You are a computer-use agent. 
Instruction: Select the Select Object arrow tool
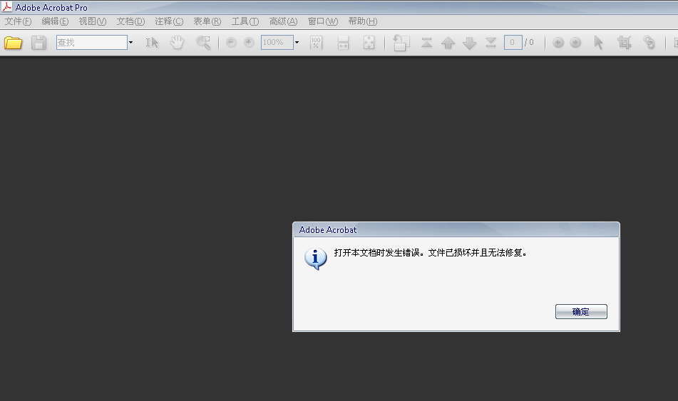point(598,42)
